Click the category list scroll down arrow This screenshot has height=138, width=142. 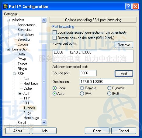point(44,122)
